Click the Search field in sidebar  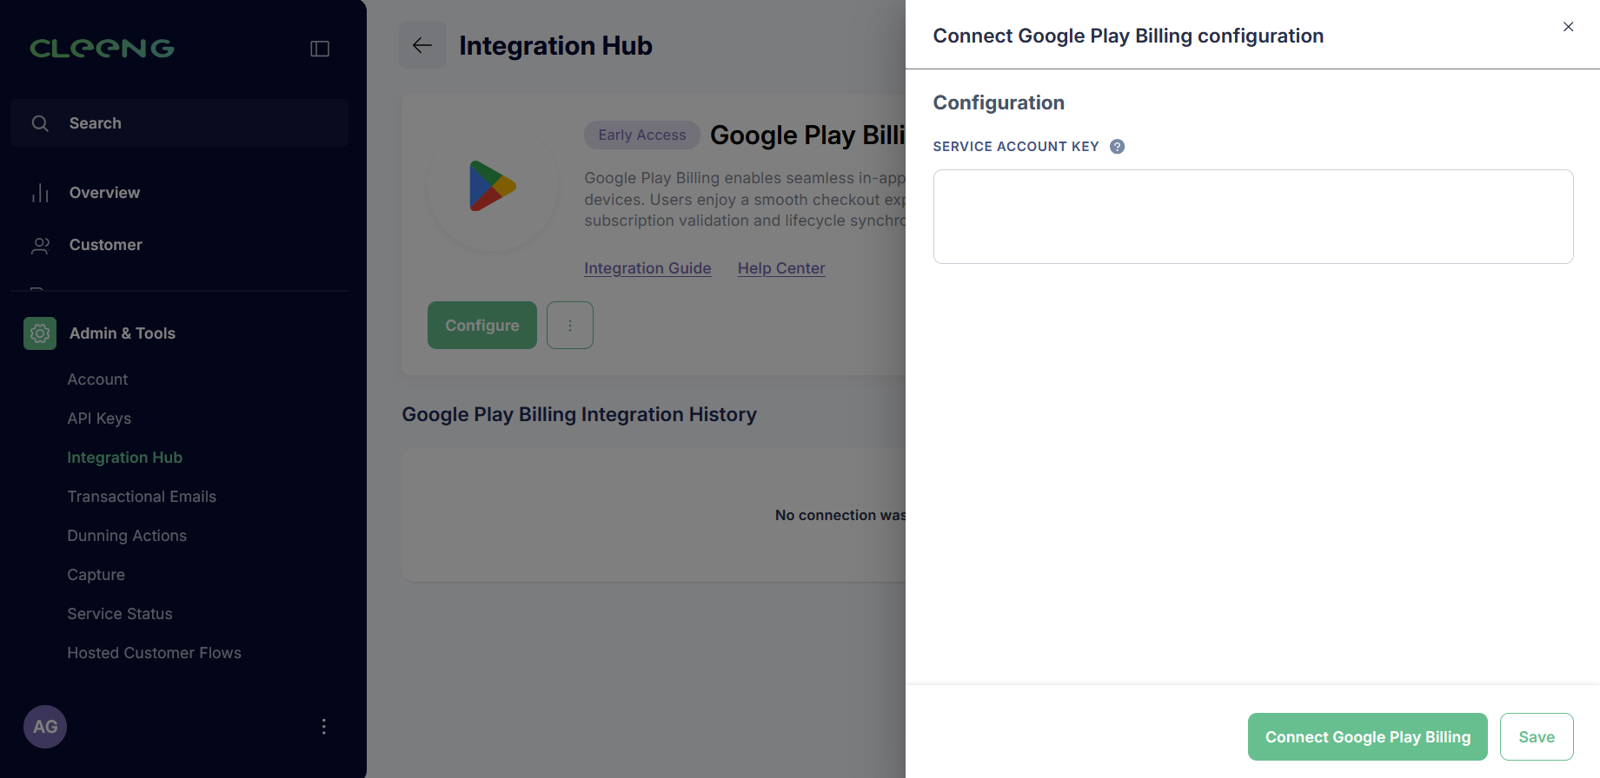179,123
